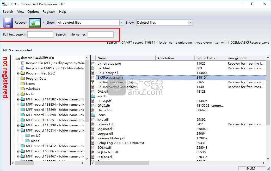Select the ProgramData folder in tree
Viewport: 271px width, 171px height.
36,78
